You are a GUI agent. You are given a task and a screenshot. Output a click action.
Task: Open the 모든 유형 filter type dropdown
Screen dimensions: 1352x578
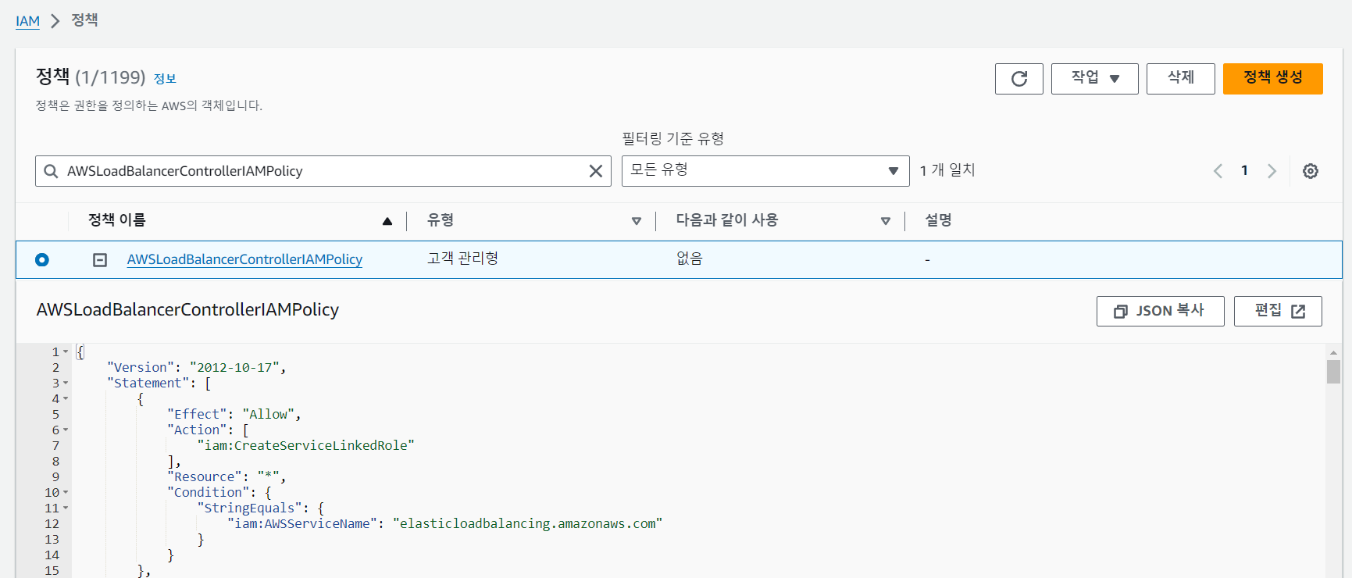click(x=765, y=171)
